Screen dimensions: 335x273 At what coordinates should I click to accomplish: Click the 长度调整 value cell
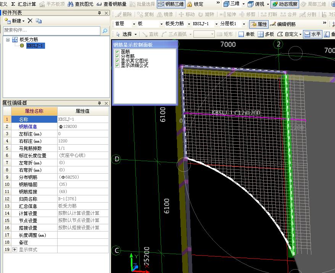(x=83, y=235)
